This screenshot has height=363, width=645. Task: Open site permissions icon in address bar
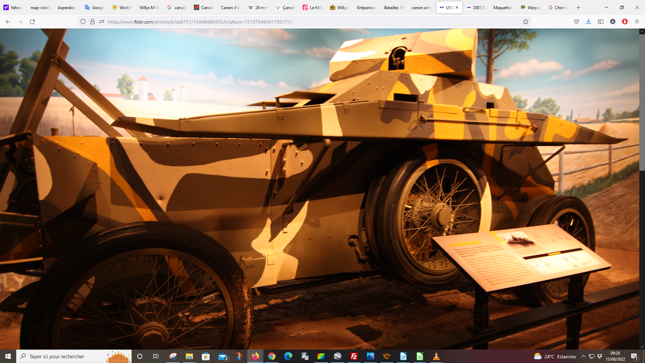tap(102, 22)
